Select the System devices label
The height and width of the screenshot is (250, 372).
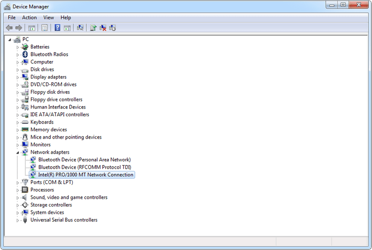tap(47, 212)
